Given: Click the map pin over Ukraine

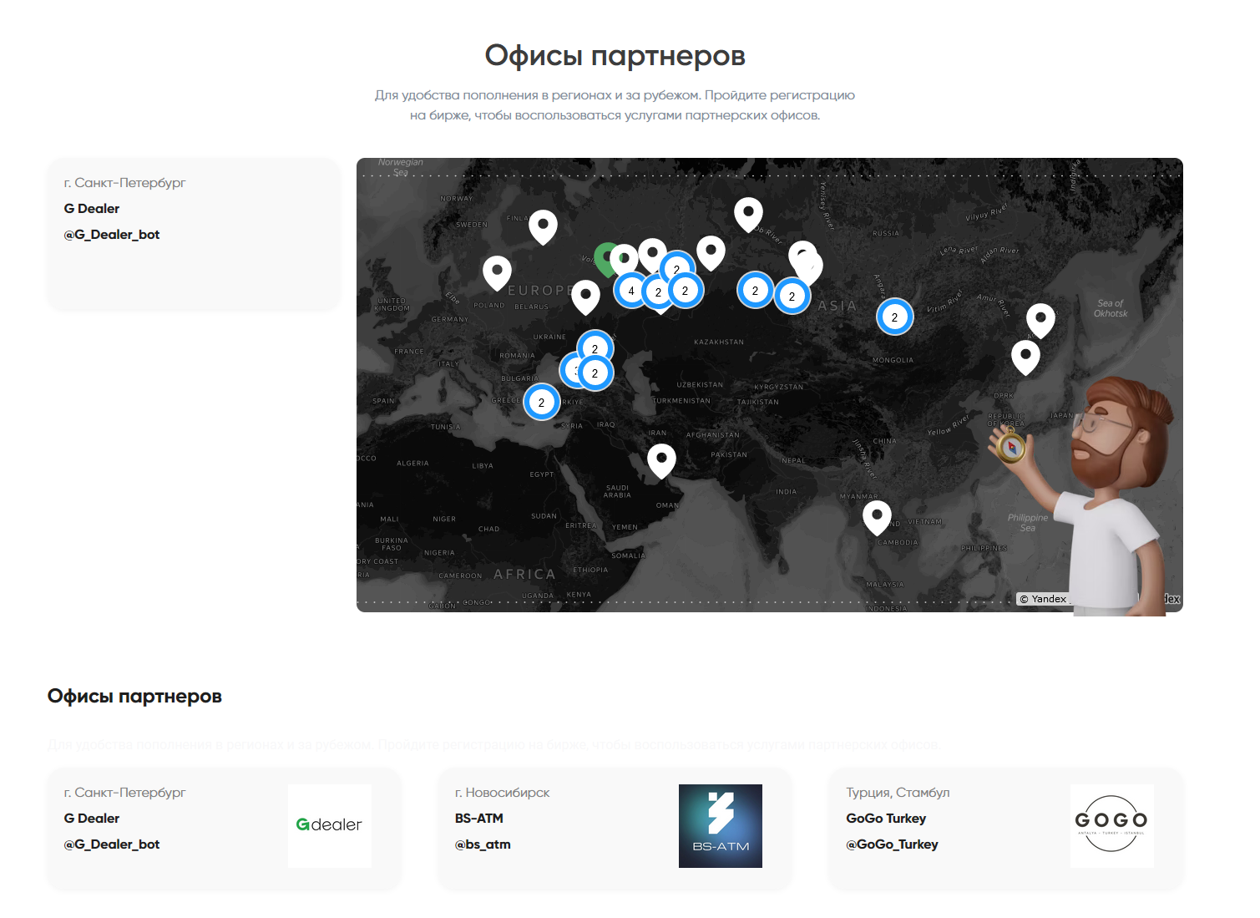Looking at the screenshot, I should click(x=585, y=295).
